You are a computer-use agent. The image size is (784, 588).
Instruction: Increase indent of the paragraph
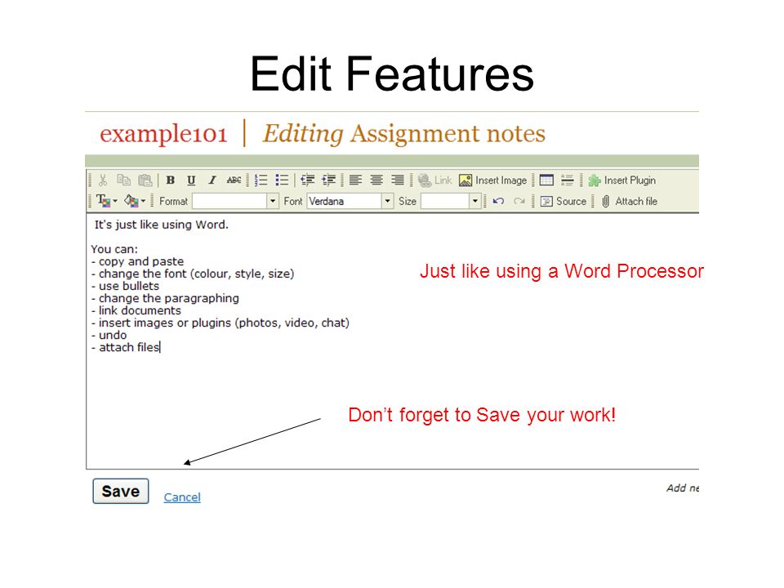[x=328, y=180]
